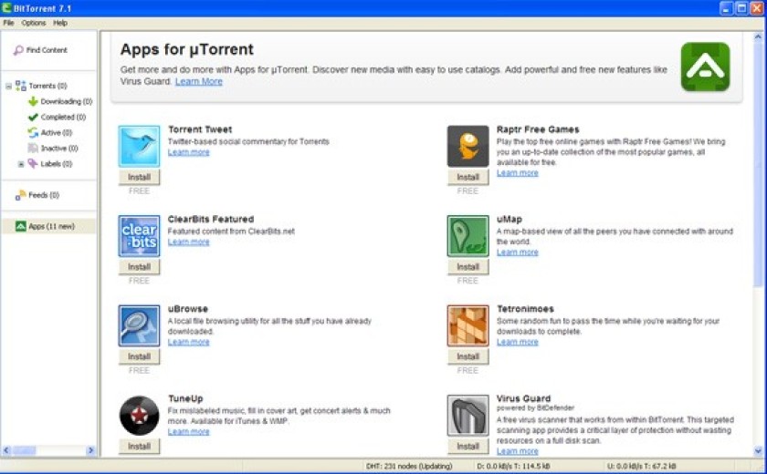Image resolution: width=767 pixels, height=474 pixels.
Task: Open Raptr Free Games Learn more link
Action: tap(517, 173)
